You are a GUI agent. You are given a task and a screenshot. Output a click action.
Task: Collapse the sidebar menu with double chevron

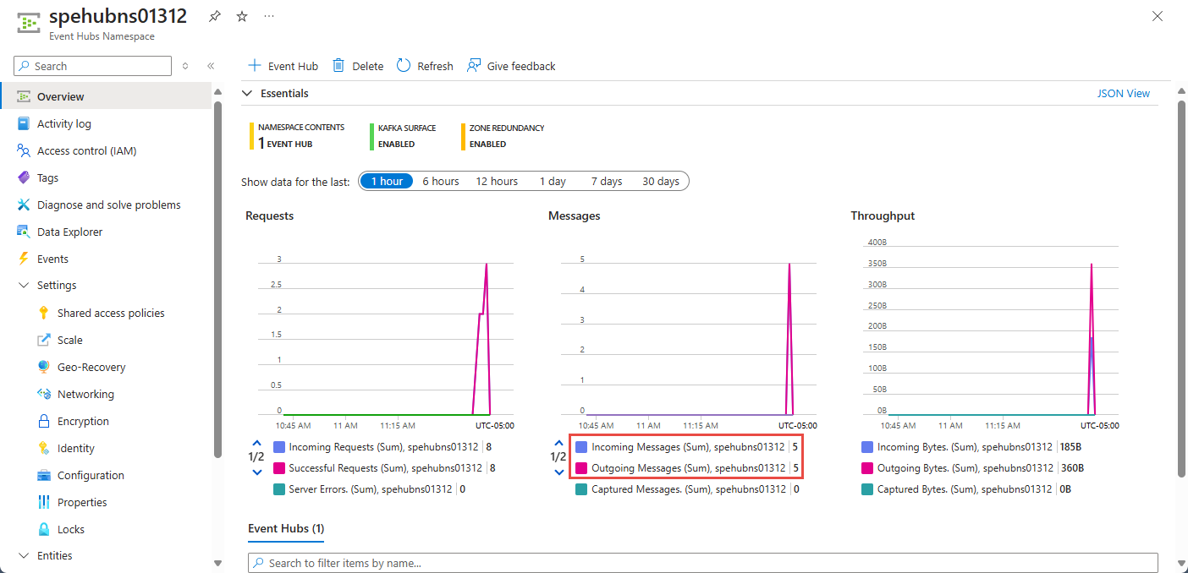[211, 66]
